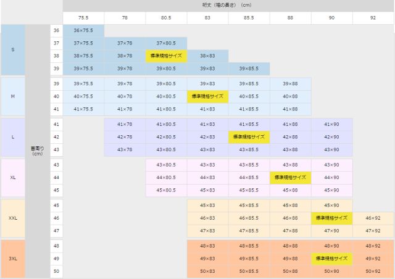The height and width of the screenshot is (279, 395).
Task: Select the 39×88 cell
Action: click(290, 84)
